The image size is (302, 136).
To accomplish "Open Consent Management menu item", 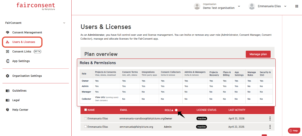I will point(27,32).
